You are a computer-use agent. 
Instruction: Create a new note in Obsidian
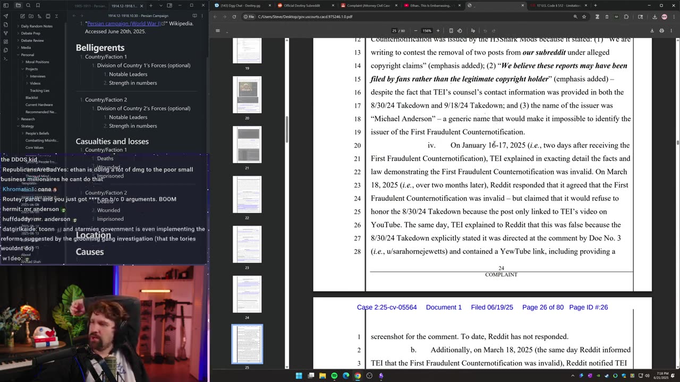(x=22, y=16)
